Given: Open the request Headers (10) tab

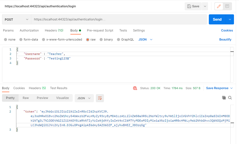Looking at the screenshot, I should coord(54,30).
